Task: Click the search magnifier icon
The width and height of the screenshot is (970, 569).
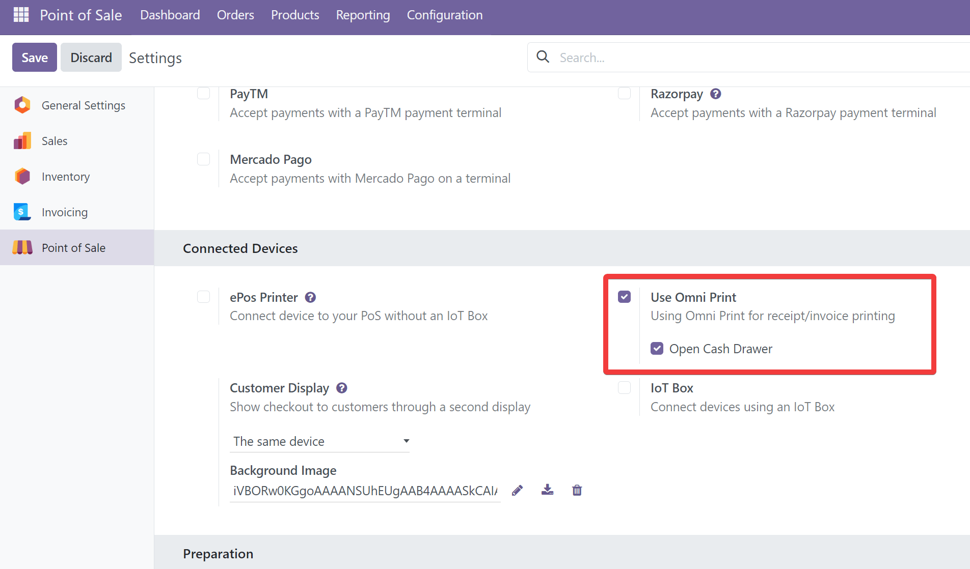Action: (x=543, y=57)
